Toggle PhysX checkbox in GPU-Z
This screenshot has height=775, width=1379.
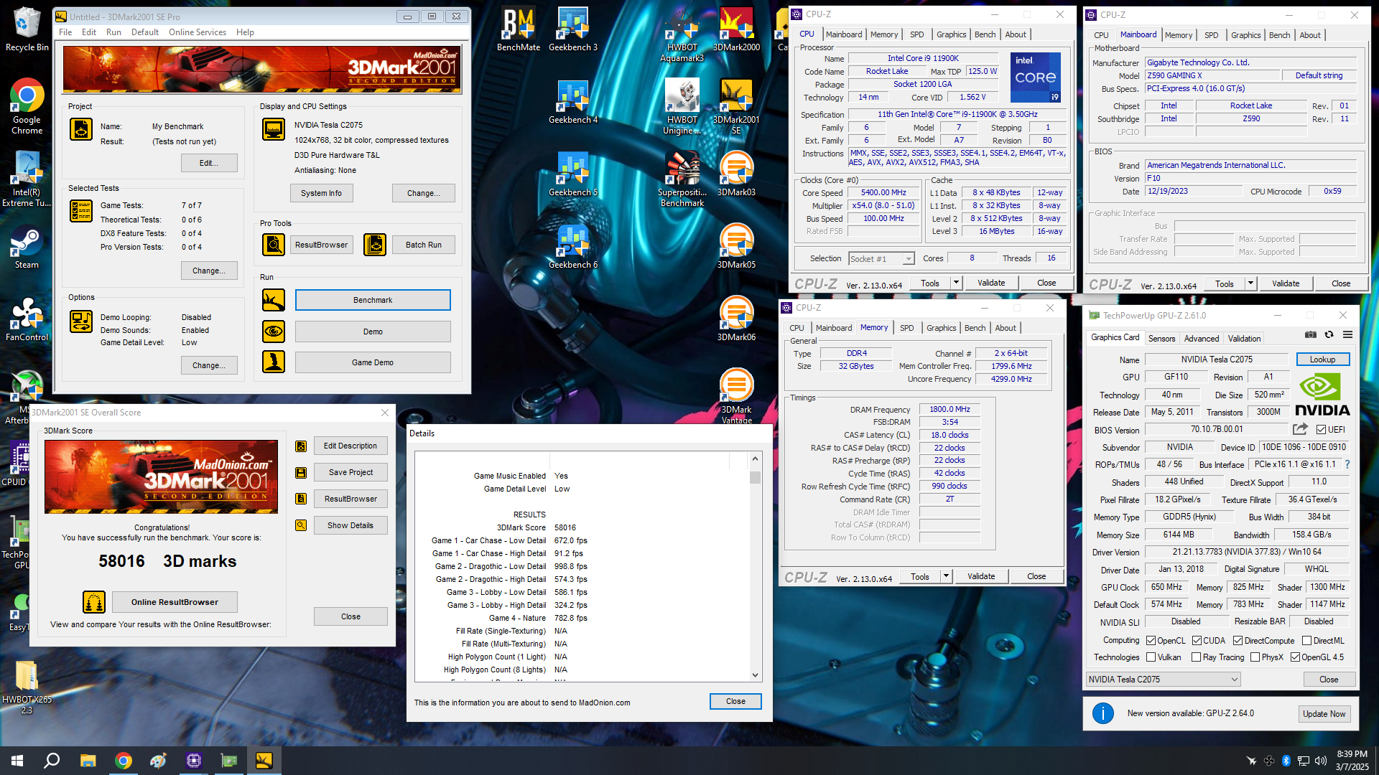coord(1255,657)
